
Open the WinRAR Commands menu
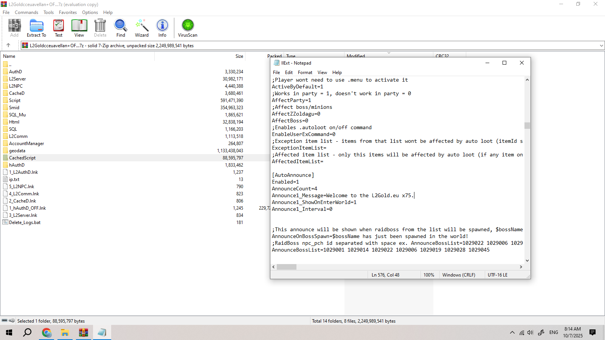26,12
